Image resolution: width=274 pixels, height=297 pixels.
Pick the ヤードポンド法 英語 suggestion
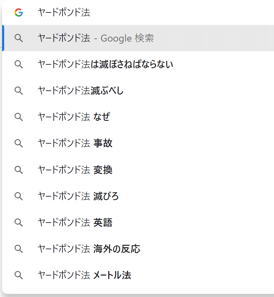[75, 222]
